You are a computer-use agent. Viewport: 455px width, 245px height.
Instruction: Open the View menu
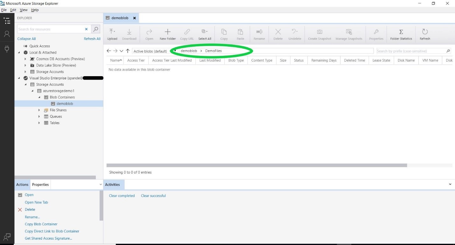(x=24, y=10)
